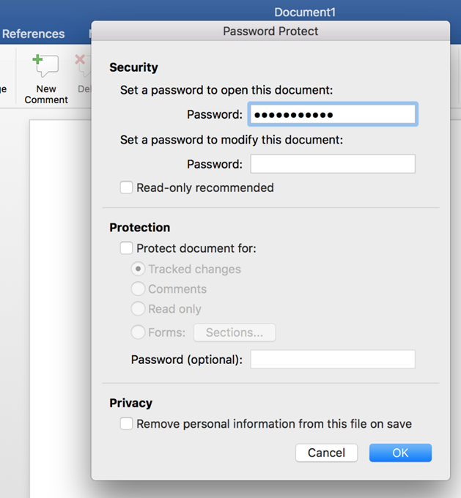This screenshot has width=461, height=498.
Task: Pick the Forms radio button
Action: (x=138, y=332)
